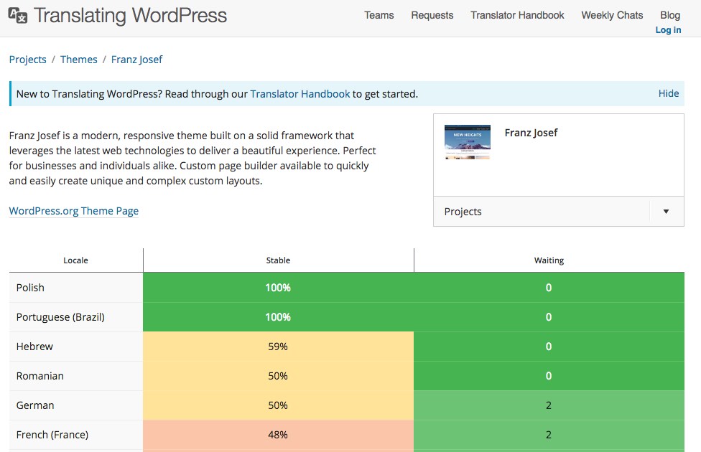Open the Hebrew locale
This screenshot has width=701, height=452.
[34, 347]
